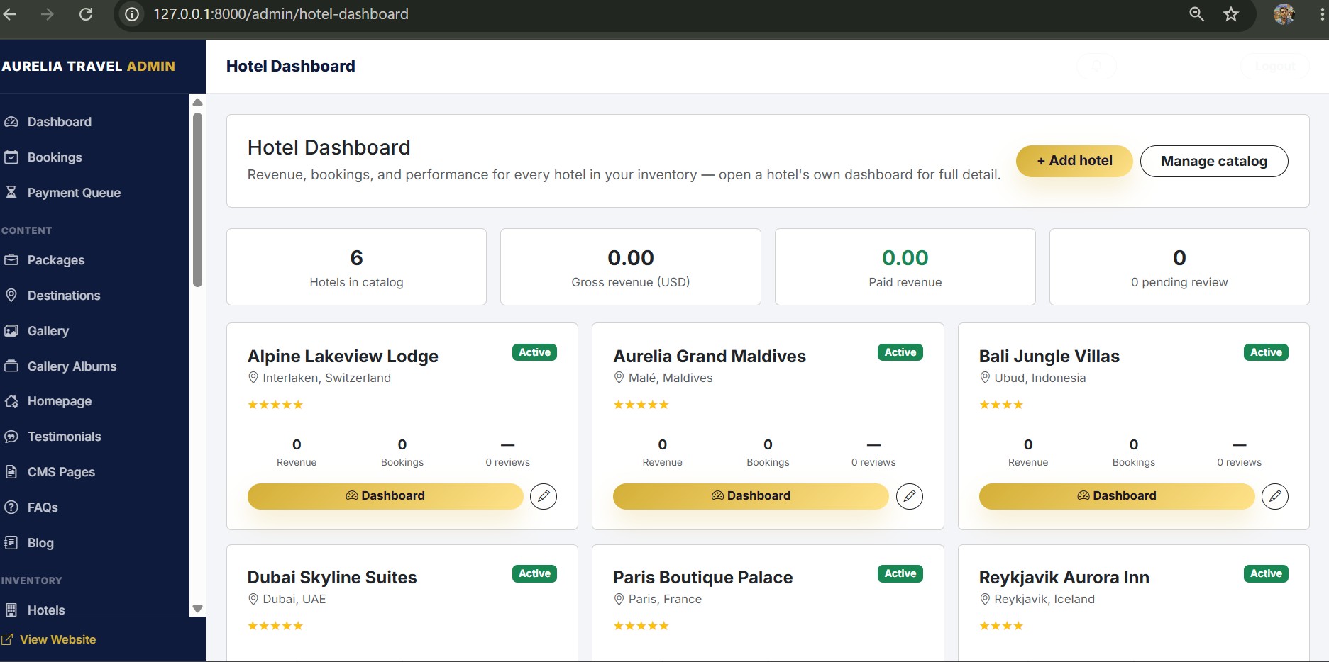Click the + Add hotel button
Viewport: 1329px width, 662px height.
(x=1074, y=161)
